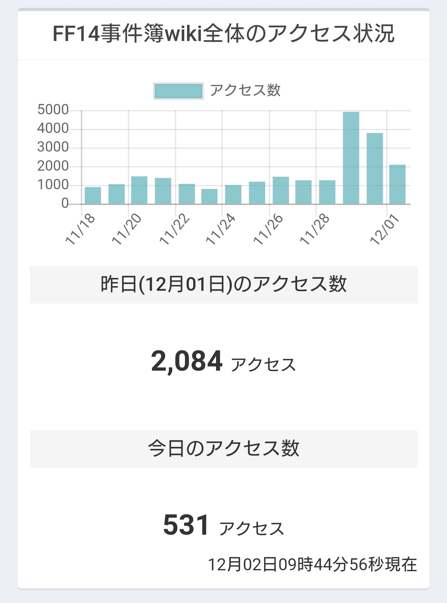Click the 11/20 bar in chart
The height and width of the screenshot is (603, 447).
(x=139, y=190)
